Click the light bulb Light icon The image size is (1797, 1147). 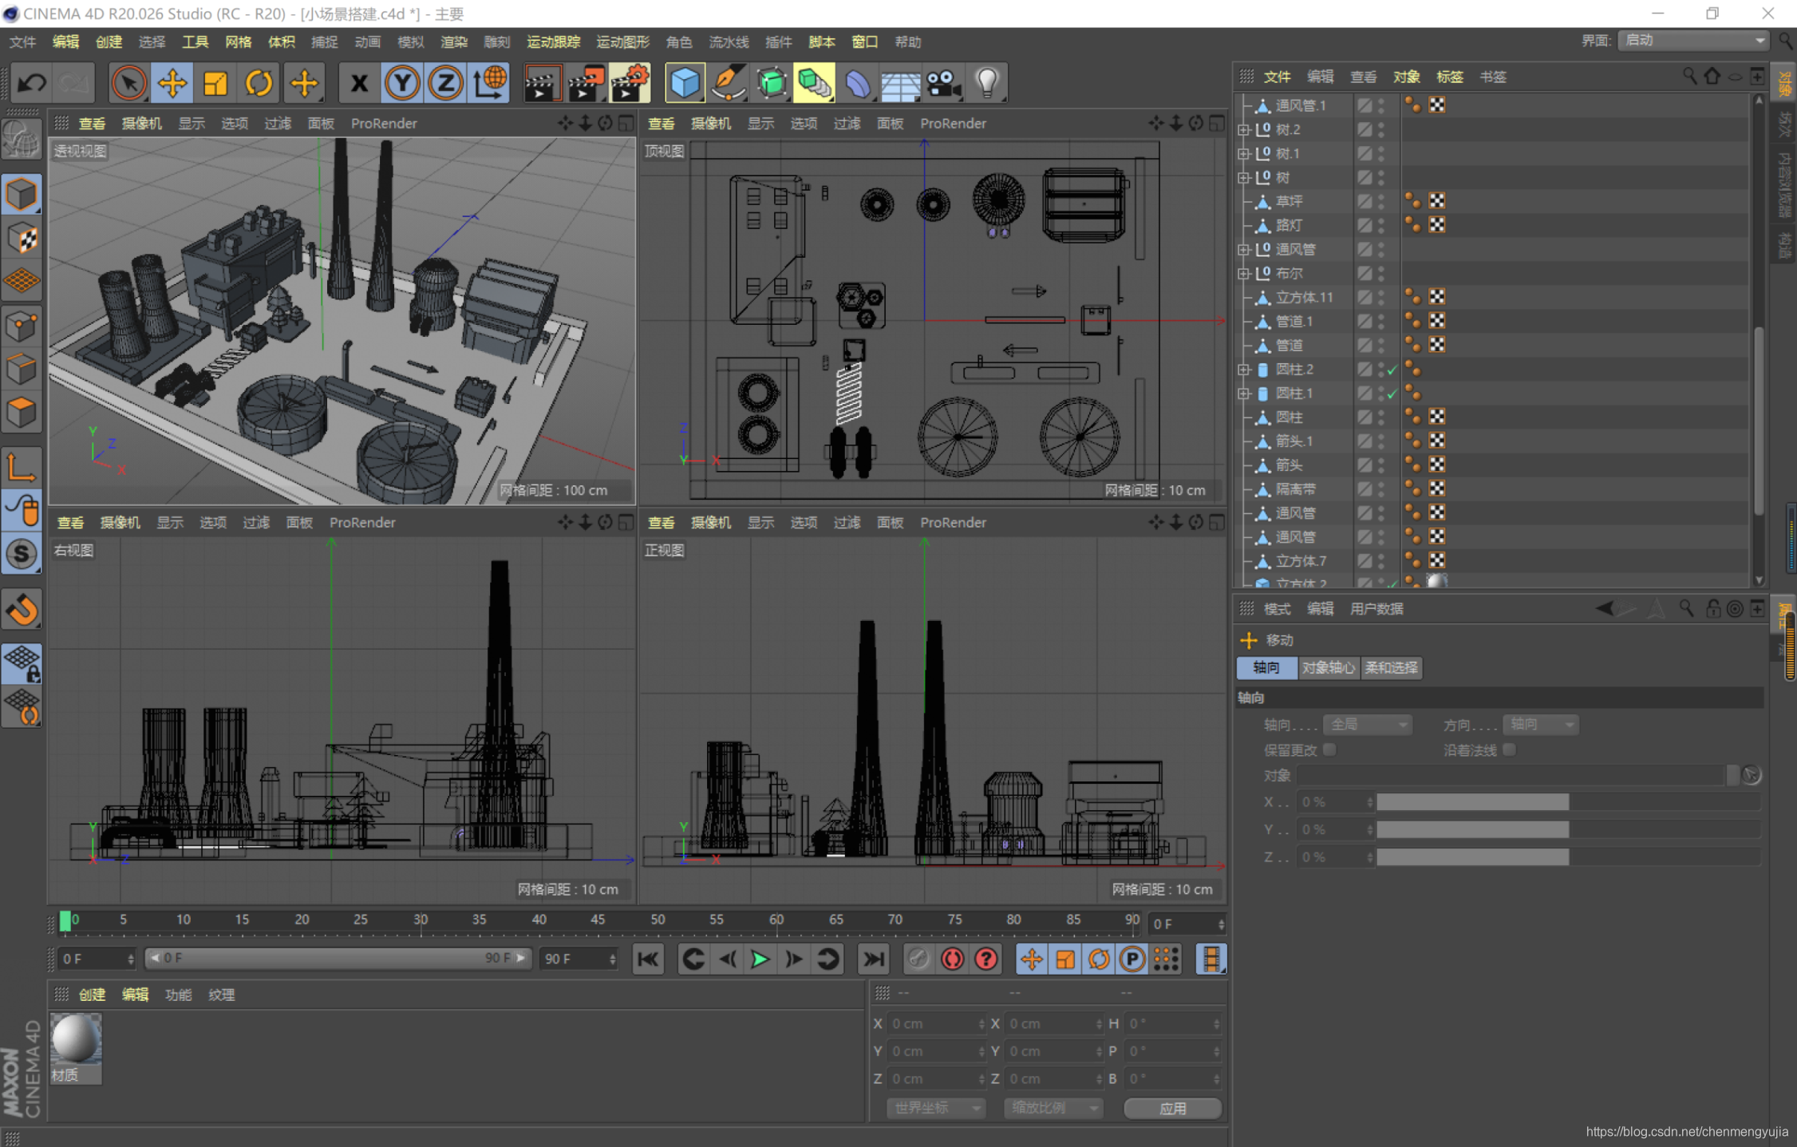[x=987, y=83]
